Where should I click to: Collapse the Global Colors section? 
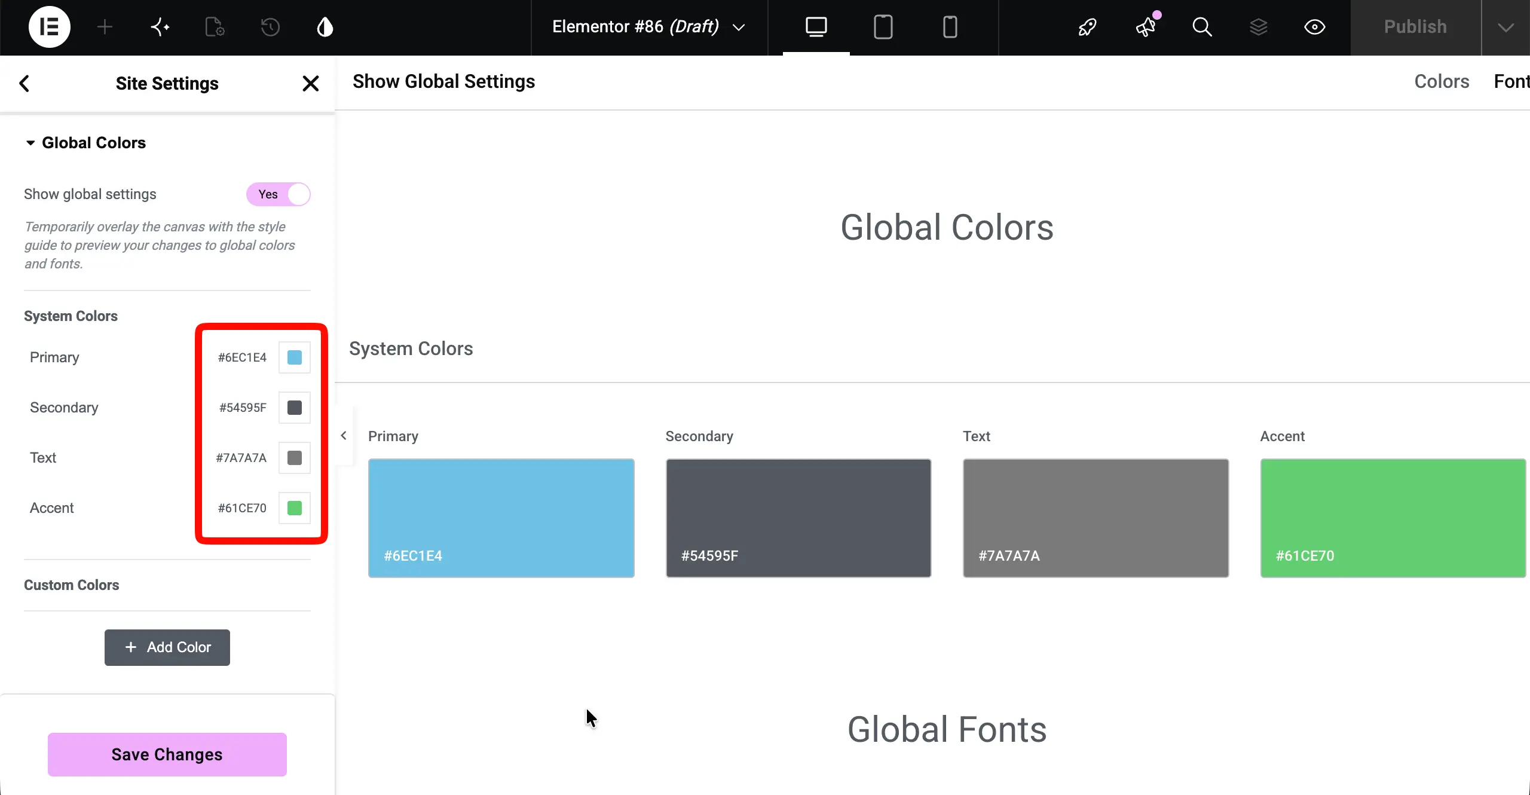[86, 143]
